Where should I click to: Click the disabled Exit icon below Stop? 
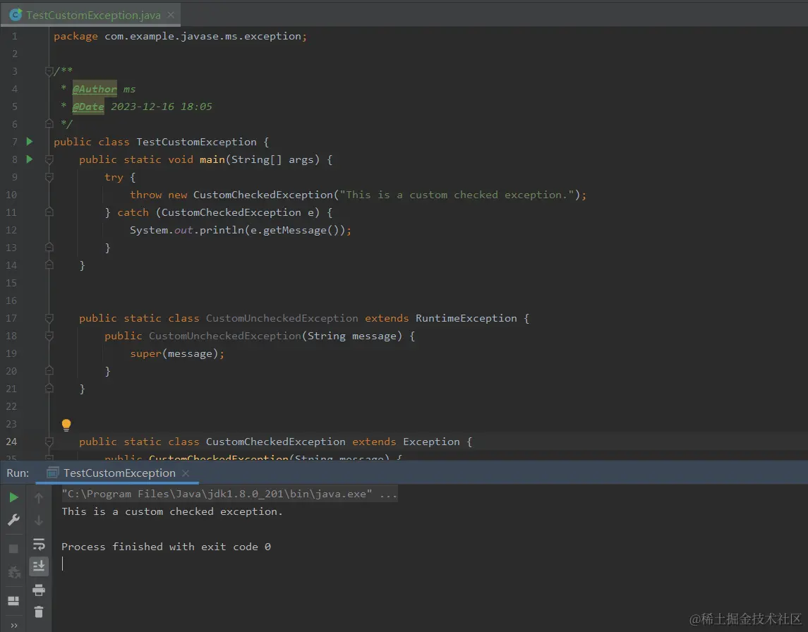click(14, 572)
